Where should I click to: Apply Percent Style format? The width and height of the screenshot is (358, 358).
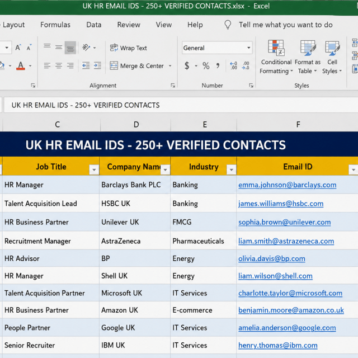(x=206, y=66)
